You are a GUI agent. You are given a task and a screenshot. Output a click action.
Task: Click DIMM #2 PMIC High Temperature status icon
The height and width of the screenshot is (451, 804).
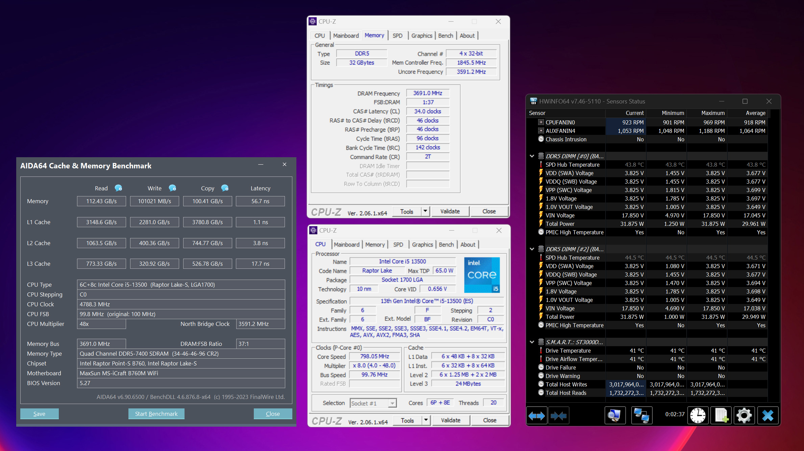pos(541,325)
